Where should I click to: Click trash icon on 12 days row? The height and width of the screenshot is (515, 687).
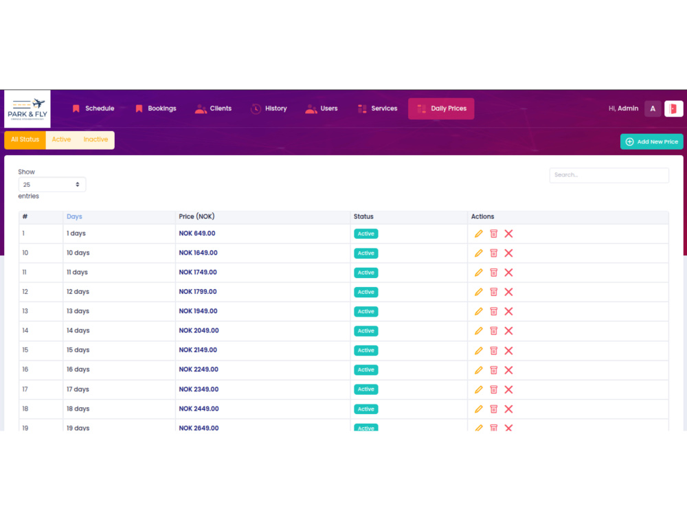point(494,292)
